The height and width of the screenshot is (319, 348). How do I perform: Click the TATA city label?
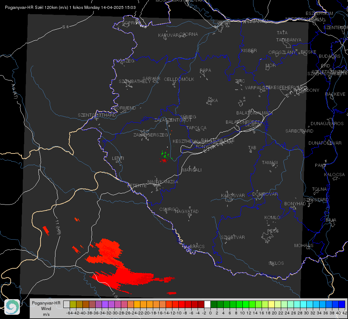click(x=282, y=33)
